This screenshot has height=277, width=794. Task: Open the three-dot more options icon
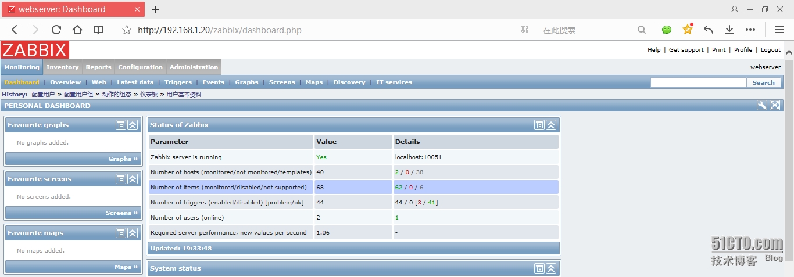click(750, 30)
